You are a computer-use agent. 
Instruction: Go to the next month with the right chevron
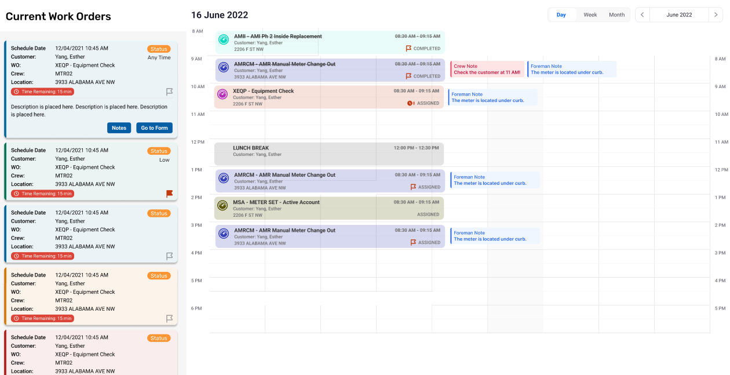click(x=716, y=15)
